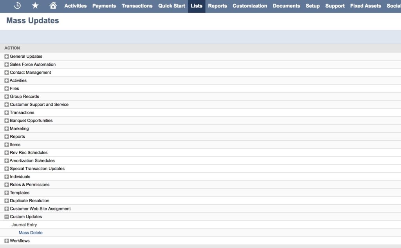Click the Individuals label
The height and width of the screenshot is (248, 401).
point(20,177)
